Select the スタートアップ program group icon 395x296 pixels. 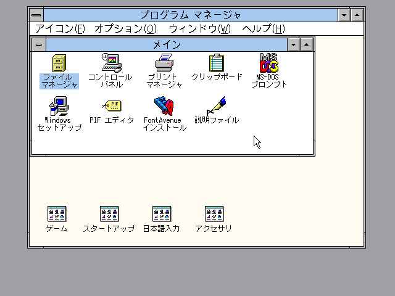pos(109,214)
